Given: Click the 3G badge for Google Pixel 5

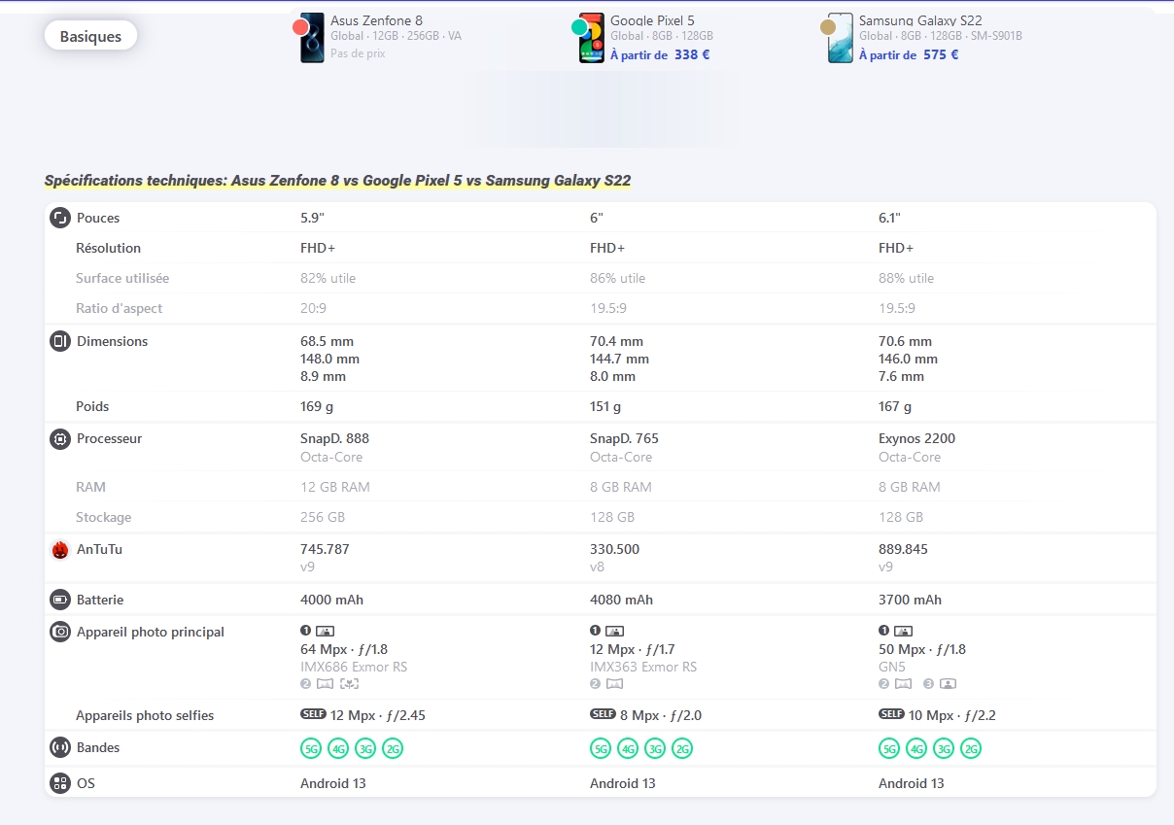Looking at the screenshot, I should [655, 748].
